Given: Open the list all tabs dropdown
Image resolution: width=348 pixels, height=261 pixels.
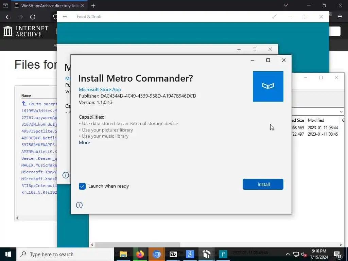Looking at the screenshot, I should pos(285,5).
